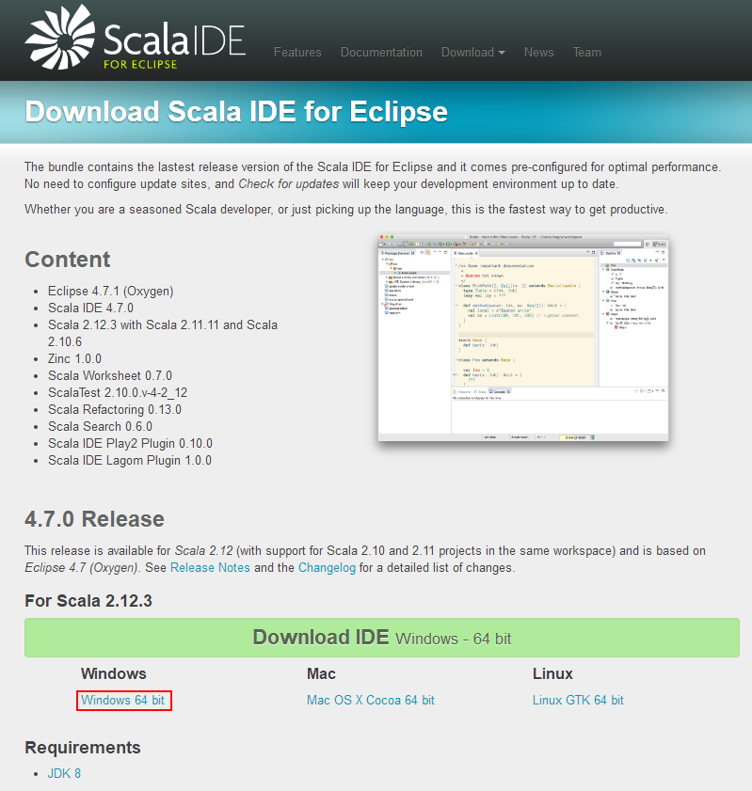Screen dimensions: 752x791
Task: Click the 'Content' heading
Action: click(x=67, y=260)
